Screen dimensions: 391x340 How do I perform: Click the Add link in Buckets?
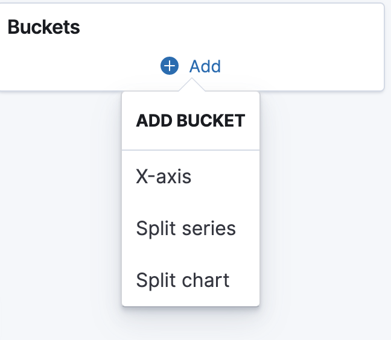191,66
